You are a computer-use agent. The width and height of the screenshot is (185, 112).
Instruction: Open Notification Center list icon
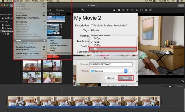[x=181, y=1]
